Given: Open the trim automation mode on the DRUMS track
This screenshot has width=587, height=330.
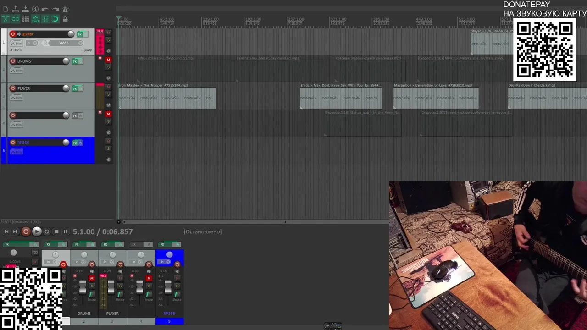Looking at the screenshot, I should 17,71.
